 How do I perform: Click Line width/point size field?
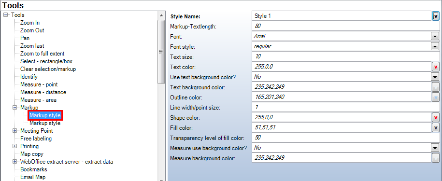[346, 107]
